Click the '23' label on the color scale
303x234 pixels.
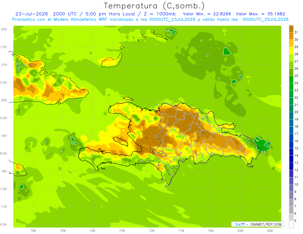[x=296, y=90]
